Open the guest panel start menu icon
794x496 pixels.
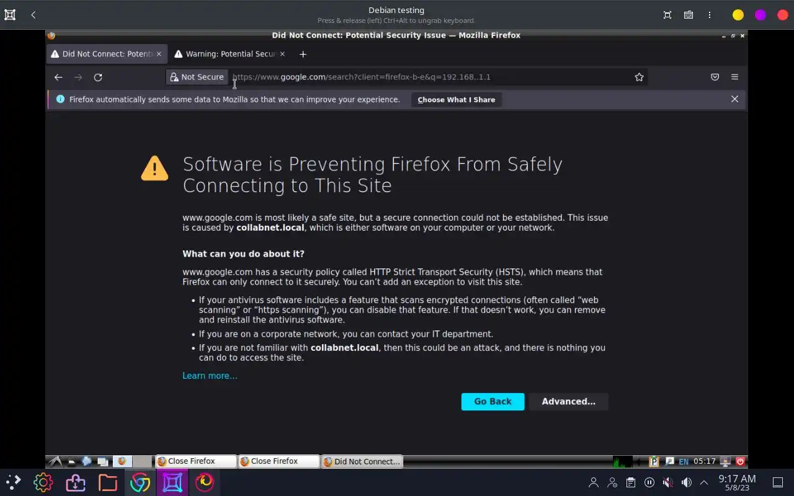pyautogui.click(x=56, y=461)
